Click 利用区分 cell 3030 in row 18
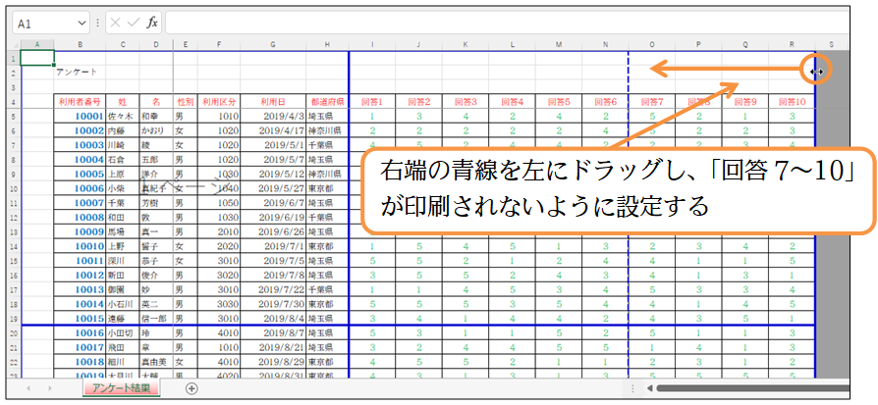Screen dimensions: 878x405 pyautogui.click(x=219, y=304)
